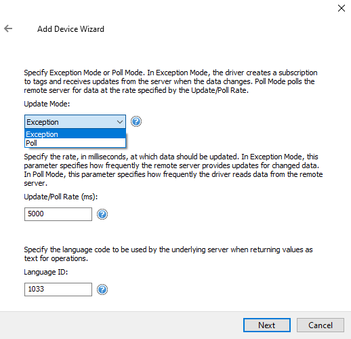Focus the Update/Poll Rate field showing 5000

click(x=58, y=214)
